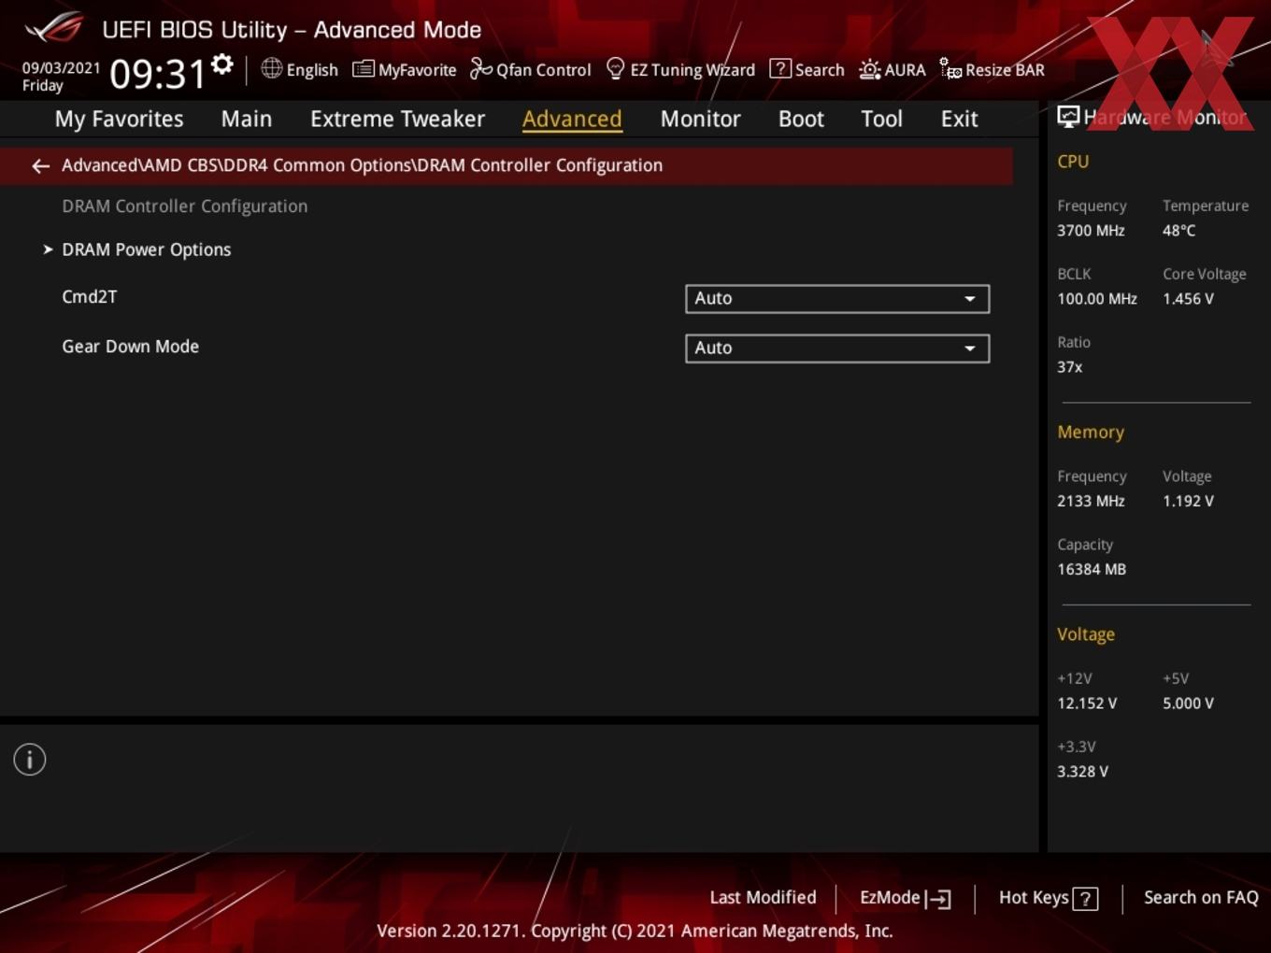1271x953 pixels.
Task: Switch to Main tab
Action: click(247, 119)
